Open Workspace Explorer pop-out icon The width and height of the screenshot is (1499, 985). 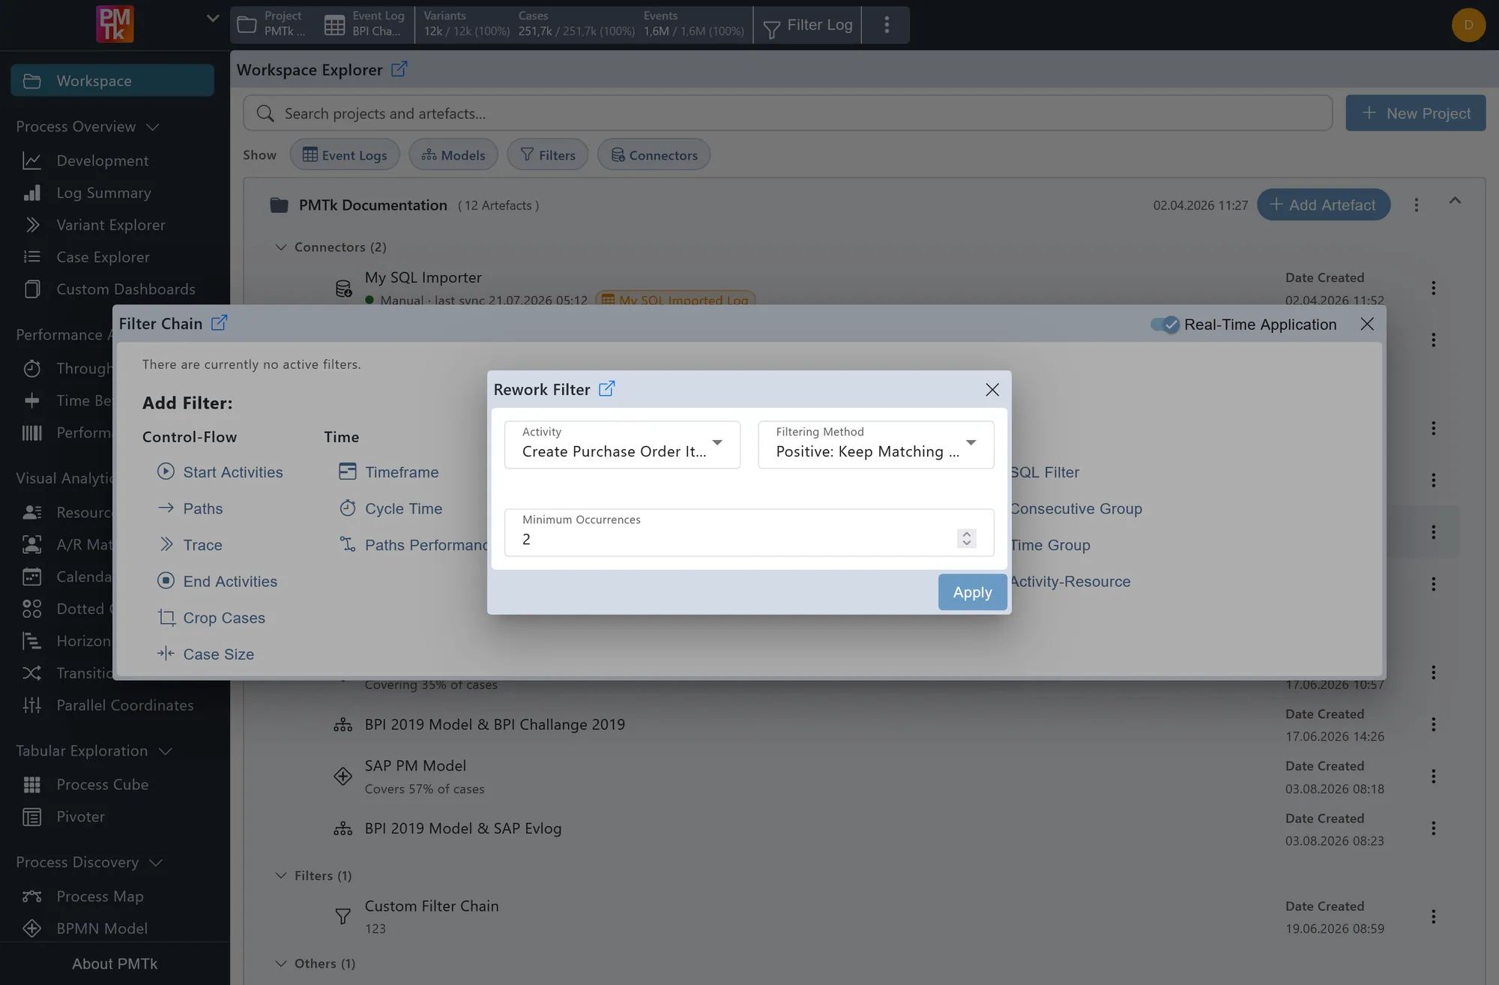point(399,69)
